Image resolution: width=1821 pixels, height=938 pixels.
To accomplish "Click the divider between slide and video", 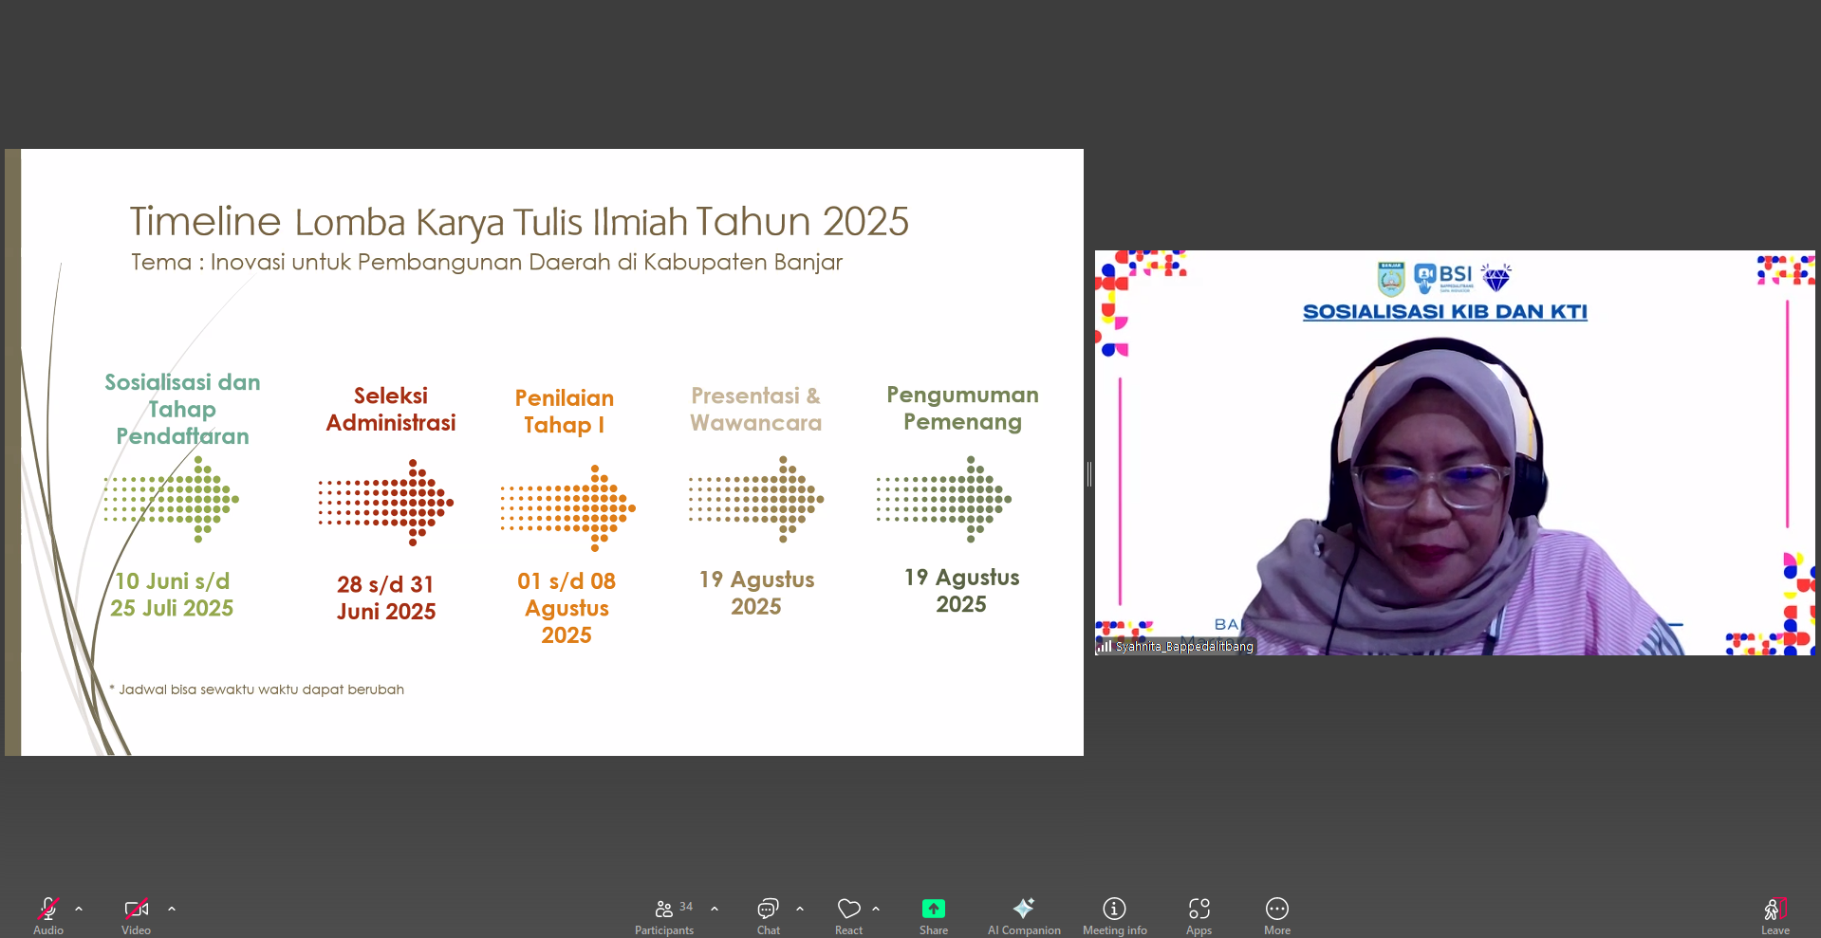I will pyautogui.click(x=1089, y=473).
